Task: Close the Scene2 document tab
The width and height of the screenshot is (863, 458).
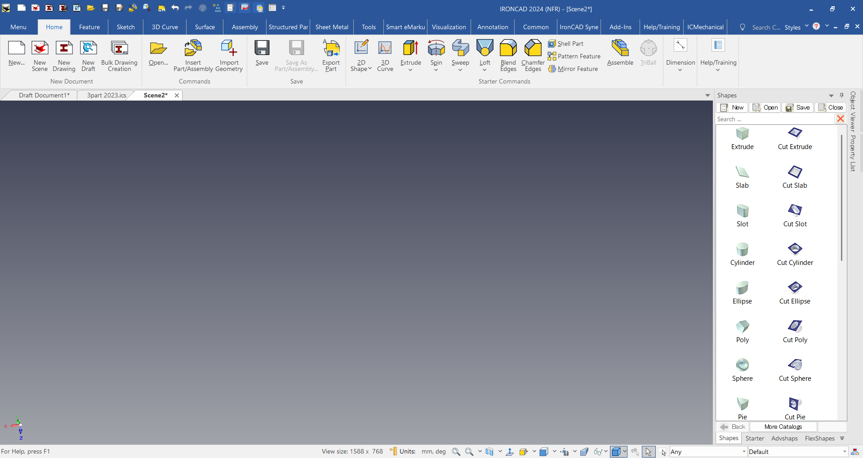Action: point(177,95)
